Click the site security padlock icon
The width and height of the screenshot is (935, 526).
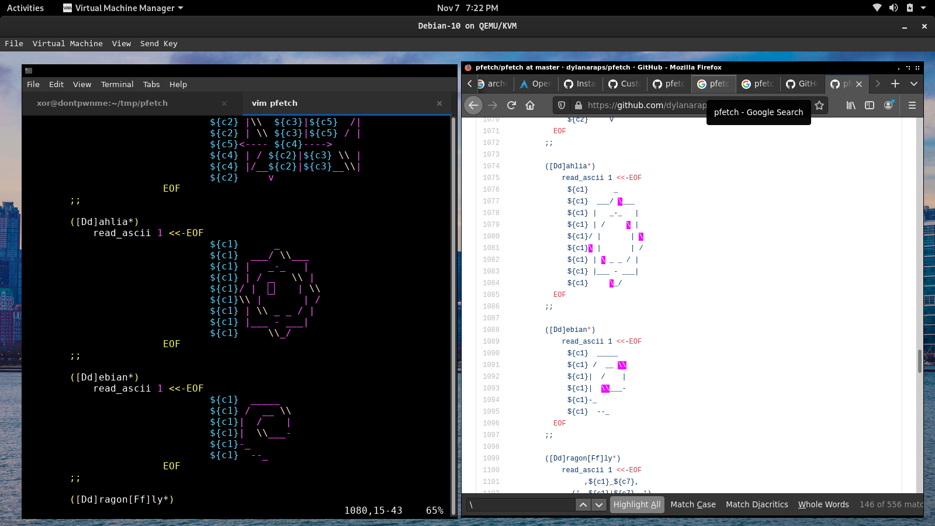578,105
